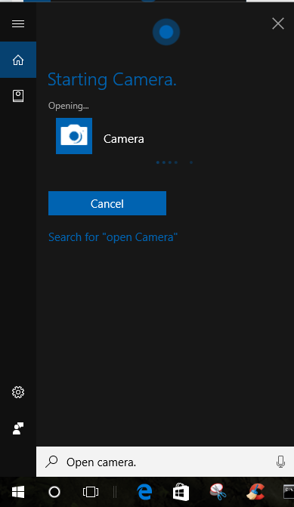Viewport: 294px width, 507px height.
Task: Click the Cortana circle on taskbar
Action: 54,492
